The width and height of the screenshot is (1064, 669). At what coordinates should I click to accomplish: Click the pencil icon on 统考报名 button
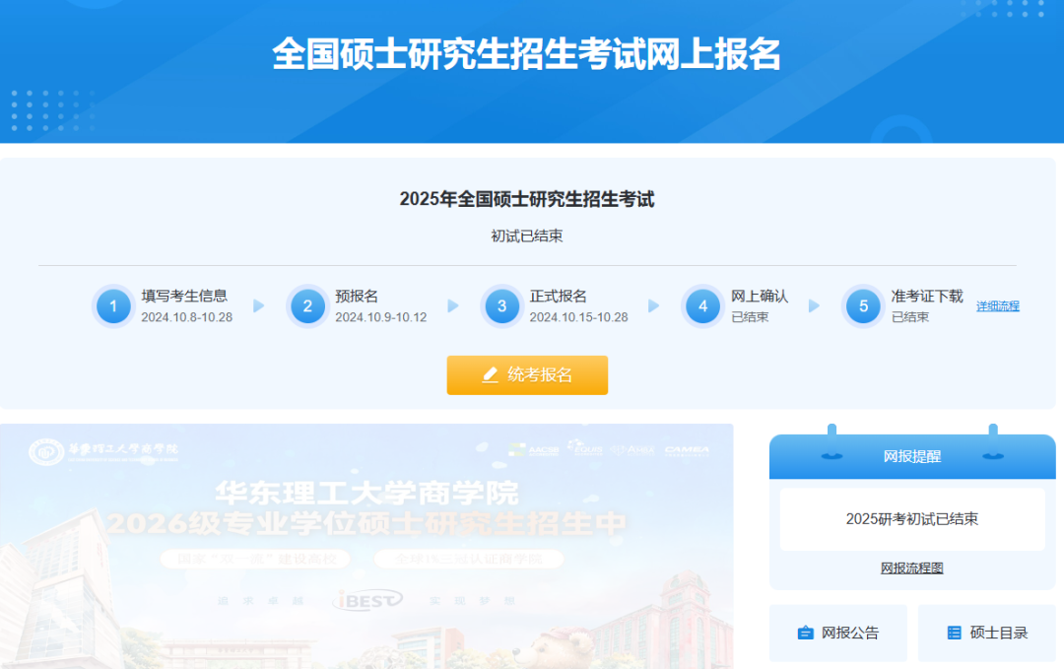pos(491,375)
